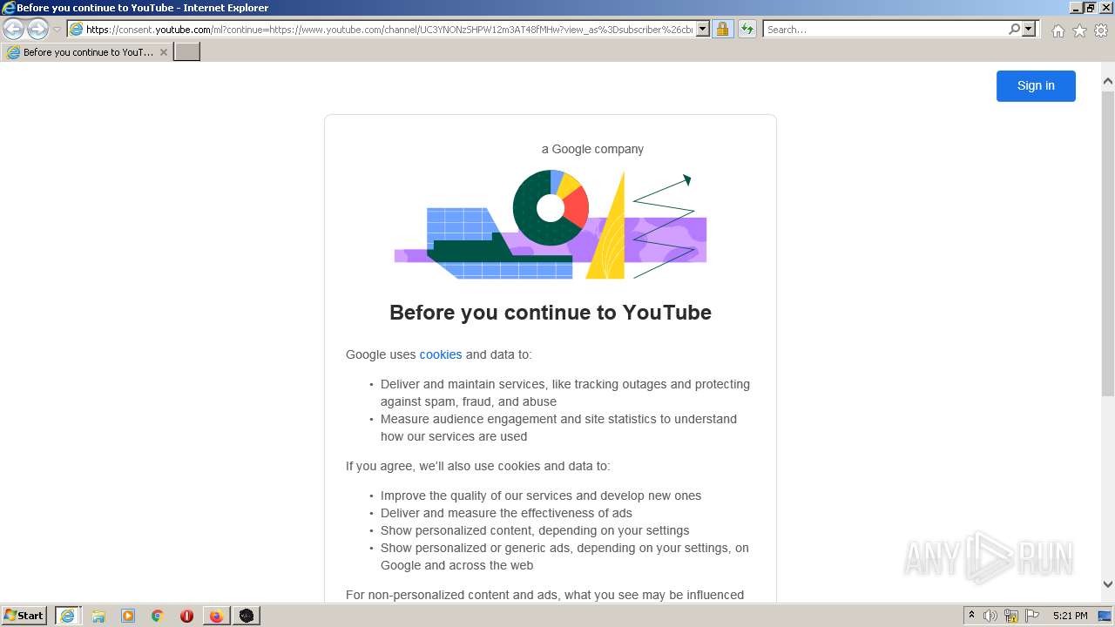Open the search provider dropdown arrow
Screen dimensions: 1115x627
click(1029, 30)
